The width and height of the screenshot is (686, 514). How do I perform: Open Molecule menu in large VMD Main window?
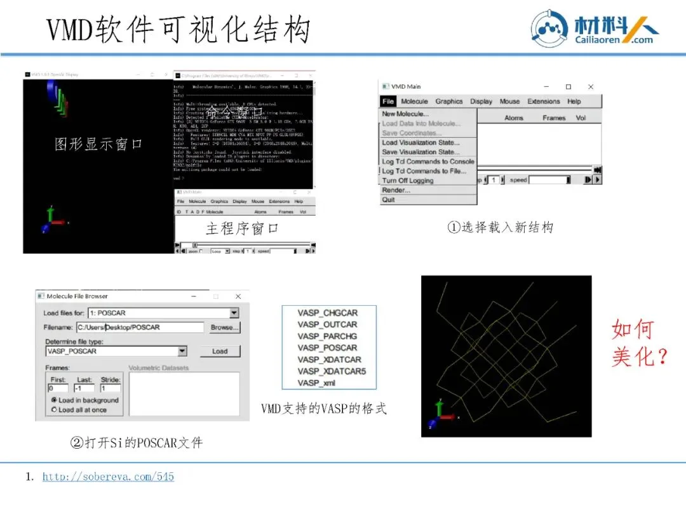coord(414,102)
